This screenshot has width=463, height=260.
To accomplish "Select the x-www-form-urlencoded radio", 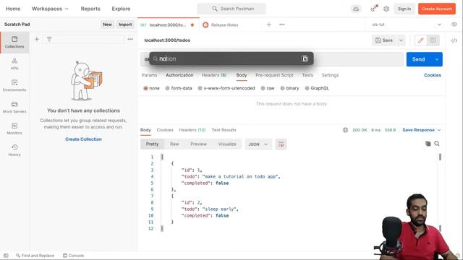I will click(200, 88).
